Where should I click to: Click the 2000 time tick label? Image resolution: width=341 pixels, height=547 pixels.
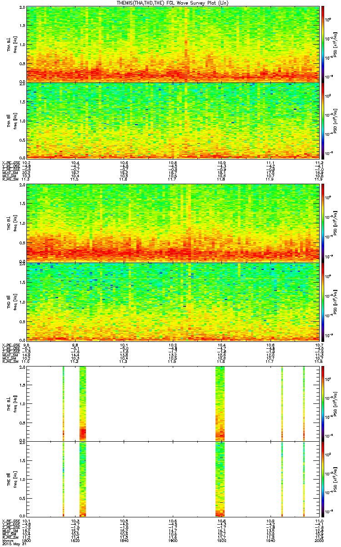(318, 541)
